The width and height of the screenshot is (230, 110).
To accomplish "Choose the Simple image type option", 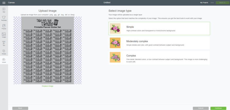I will point(159,28).
